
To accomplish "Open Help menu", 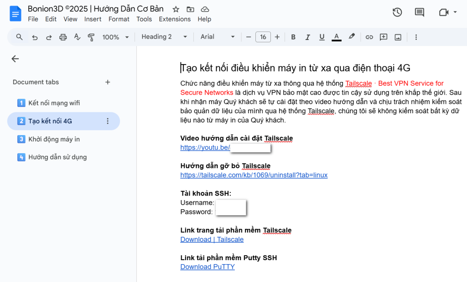I will coord(204,19).
